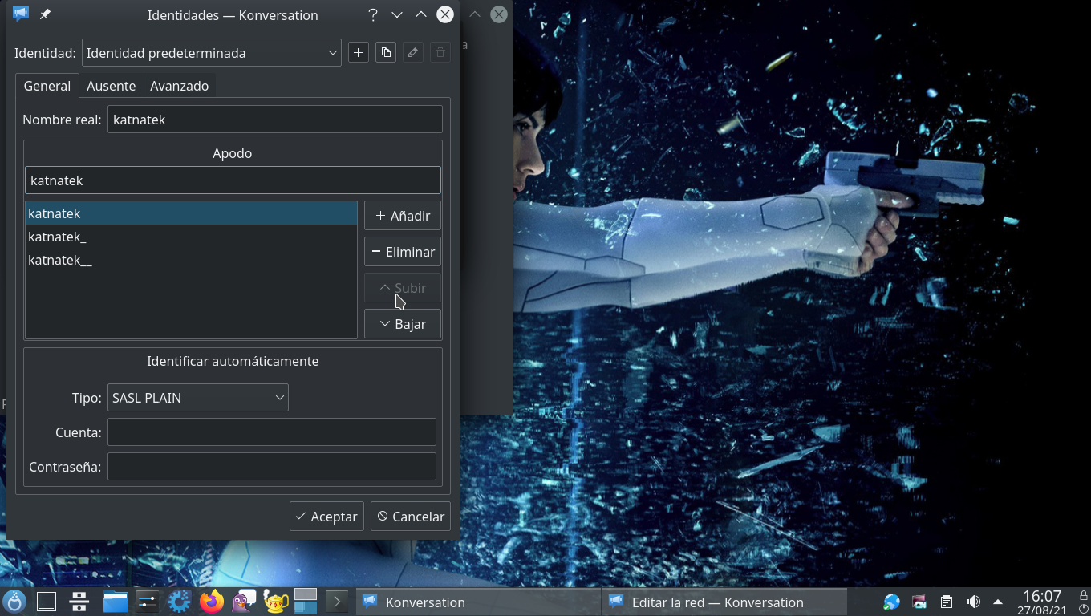The image size is (1091, 616).
Task: Click the Nombre real input field
Action: pyautogui.click(x=274, y=120)
